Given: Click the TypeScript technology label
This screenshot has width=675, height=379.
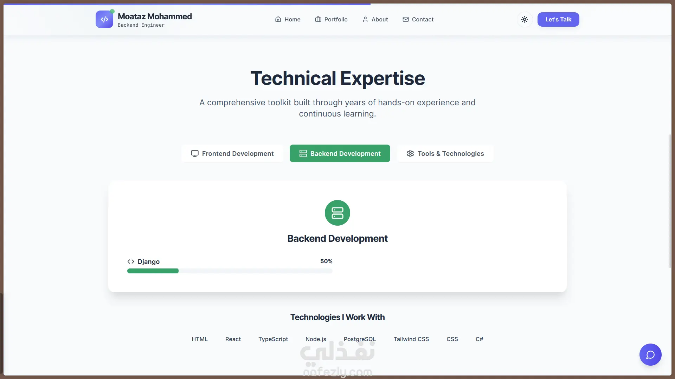Looking at the screenshot, I should point(273,339).
